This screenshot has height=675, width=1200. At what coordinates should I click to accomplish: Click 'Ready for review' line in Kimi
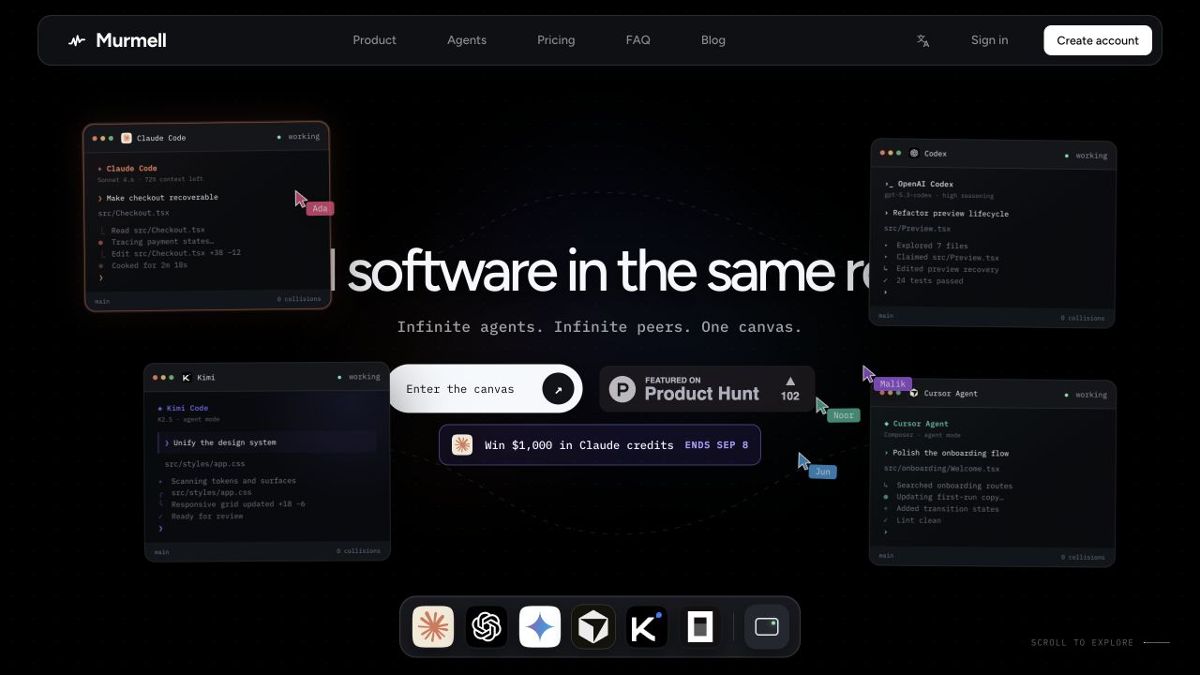[x=207, y=516]
